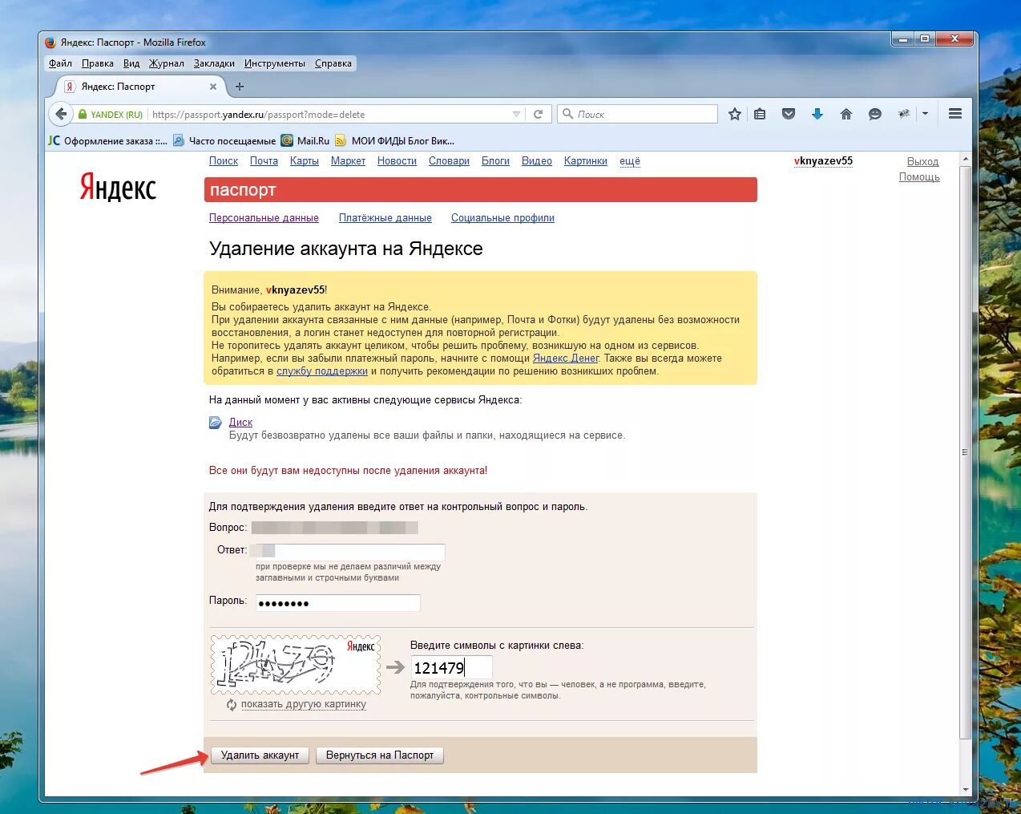Screen dimensions: 1021x814
Task: Click the URL address bar
Action: pyautogui.click(x=329, y=114)
